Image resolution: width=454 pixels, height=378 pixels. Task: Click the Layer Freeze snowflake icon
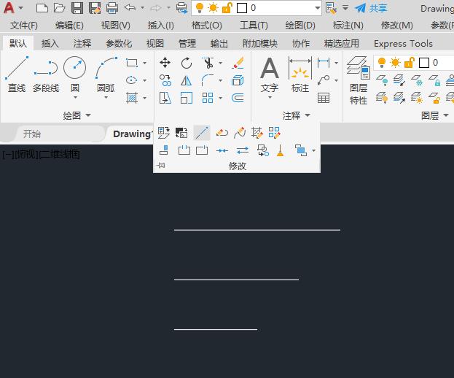point(416,80)
